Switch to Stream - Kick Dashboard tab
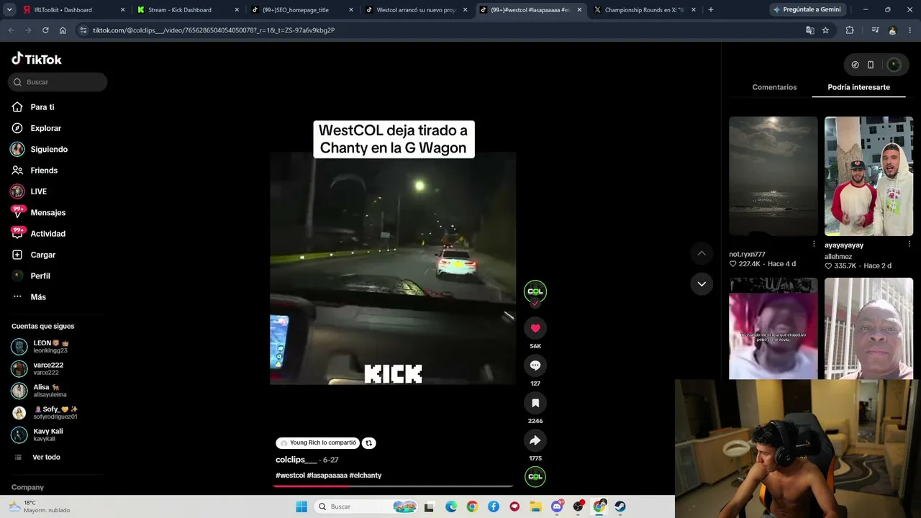The image size is (921, 518). (x=188, y=10)
